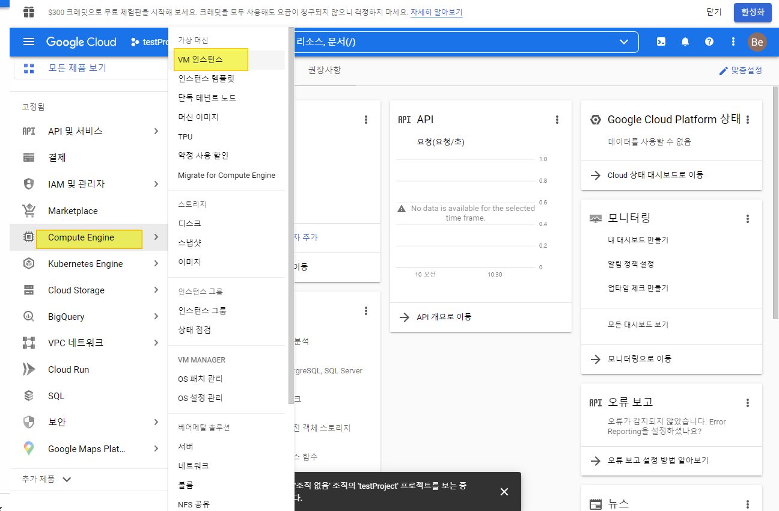Click API 개요로 이동 link

pyautogui.click(x=444, y=317)
